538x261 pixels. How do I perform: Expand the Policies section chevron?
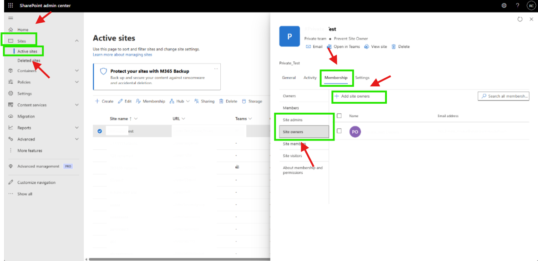(x=76, y=82)
